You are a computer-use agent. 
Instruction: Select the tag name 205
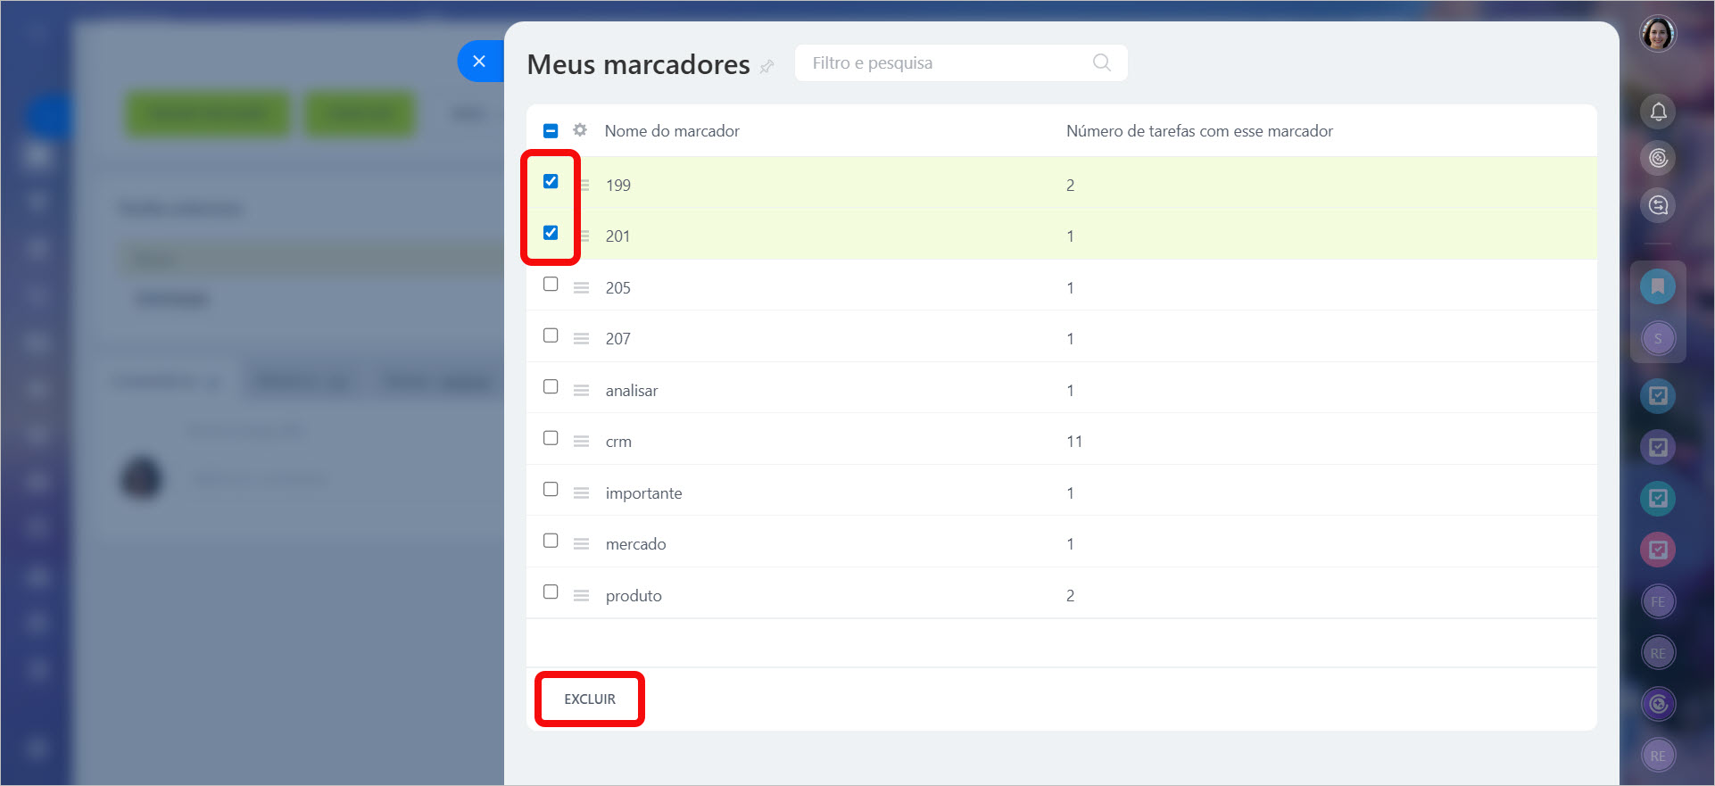coord(618,288)
